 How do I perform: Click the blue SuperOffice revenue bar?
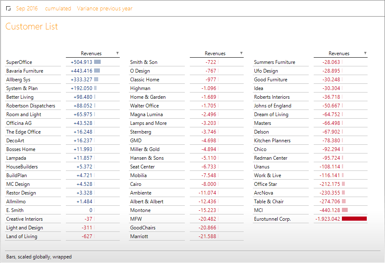pyautogui.click(x=97, y=62)
